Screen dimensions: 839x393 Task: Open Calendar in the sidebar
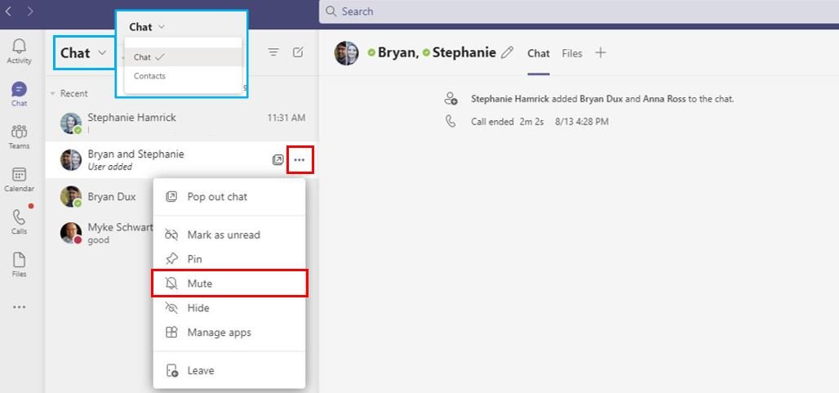pos(20,180)
